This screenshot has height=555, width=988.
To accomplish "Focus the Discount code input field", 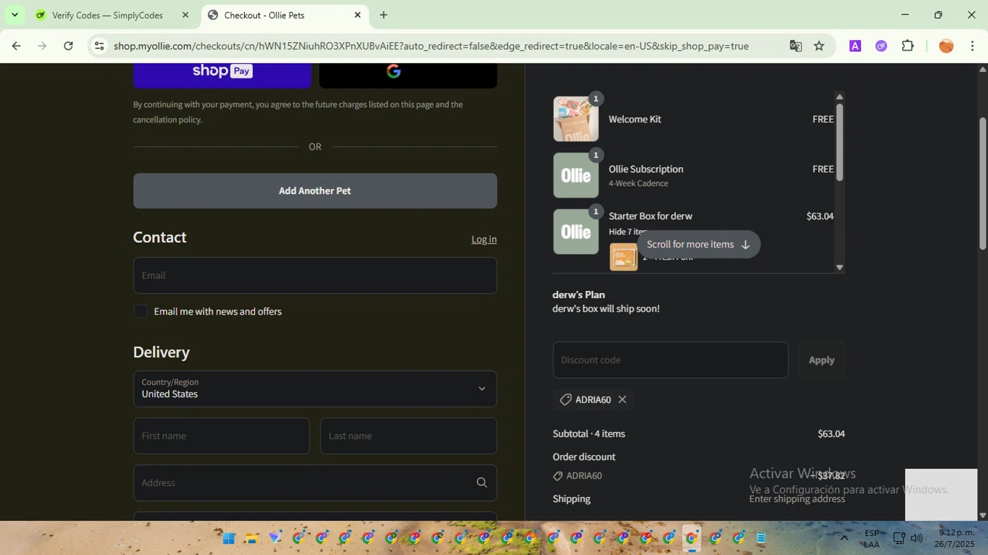I will tap(670, 360).
